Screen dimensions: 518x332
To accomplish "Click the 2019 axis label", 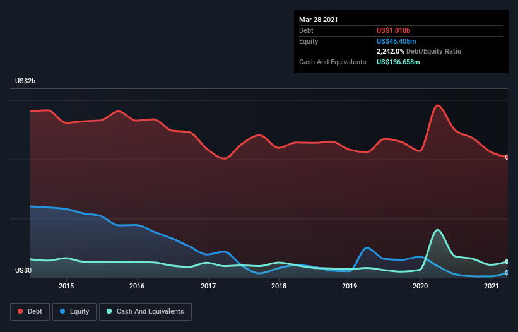I will pos(350,286).
